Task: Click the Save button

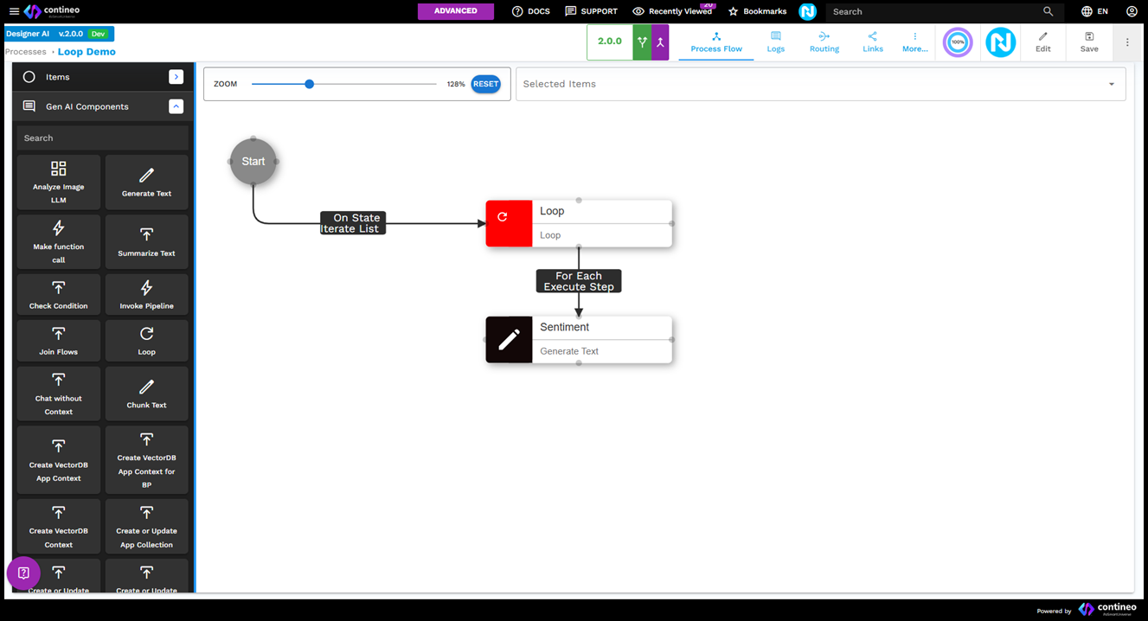Action: tap(1089, 42)
